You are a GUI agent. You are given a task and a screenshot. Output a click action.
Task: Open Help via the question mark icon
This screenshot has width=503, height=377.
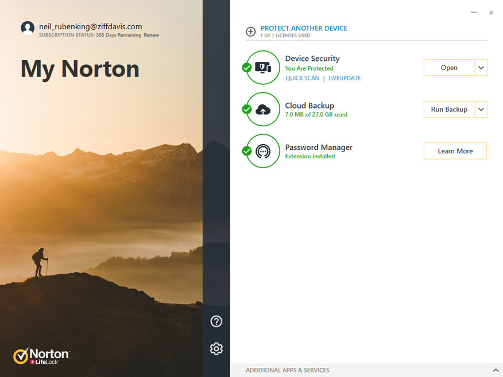pos(216,321)
